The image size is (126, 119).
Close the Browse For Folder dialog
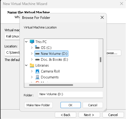(102, 18)
